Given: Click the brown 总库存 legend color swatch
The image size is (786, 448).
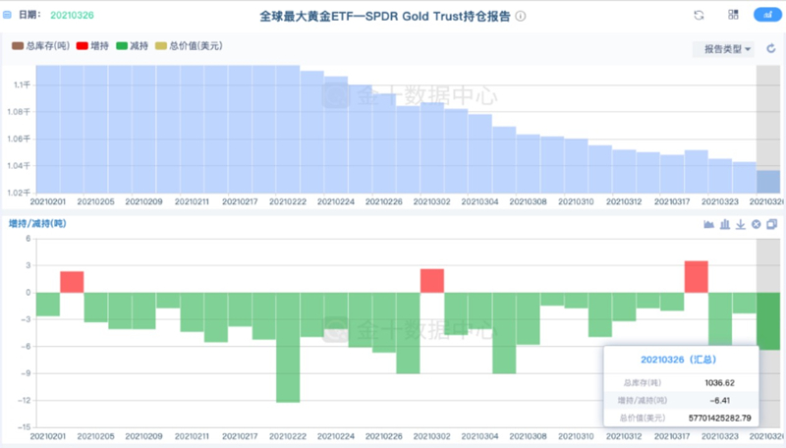Looking at the screenshot, I should [x=18, y=46].
